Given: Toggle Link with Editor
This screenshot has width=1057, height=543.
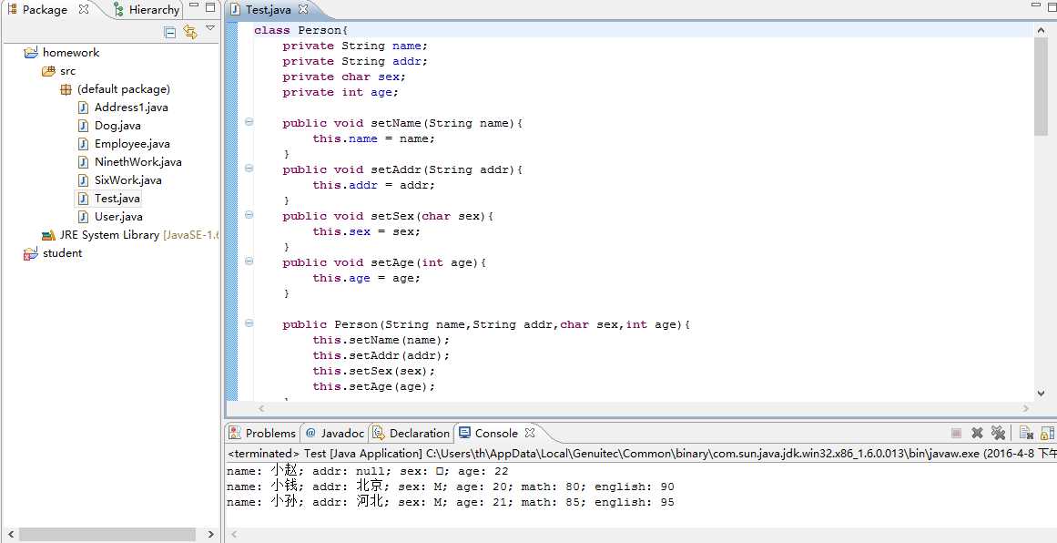Looking at the screenshot, I should 190,32.
